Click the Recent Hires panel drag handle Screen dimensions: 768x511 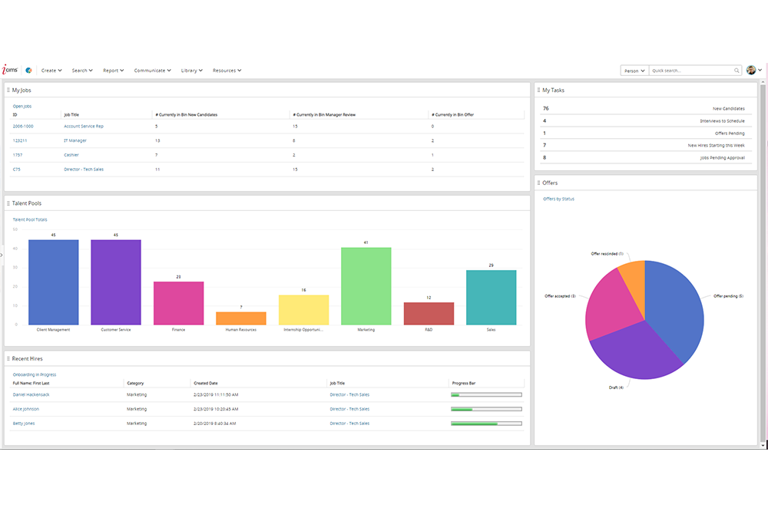point(8,358)
